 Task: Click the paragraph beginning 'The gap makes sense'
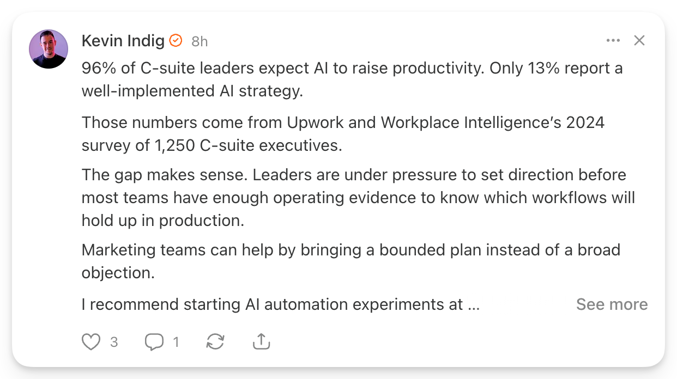pyautogui.click(x=358, y=198)
